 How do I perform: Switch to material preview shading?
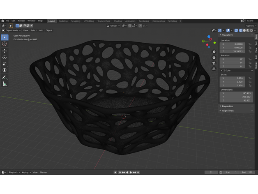click(x=248, y=30)
